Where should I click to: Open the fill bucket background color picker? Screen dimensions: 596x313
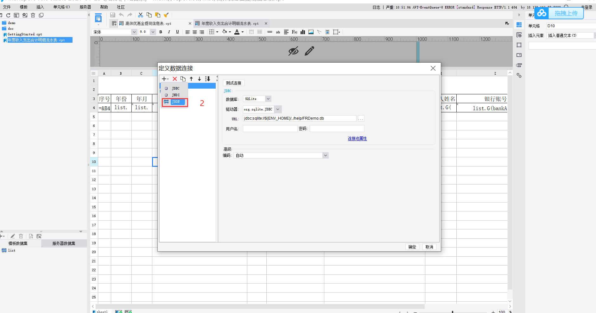pyautogui.click(x=226, y=32)
